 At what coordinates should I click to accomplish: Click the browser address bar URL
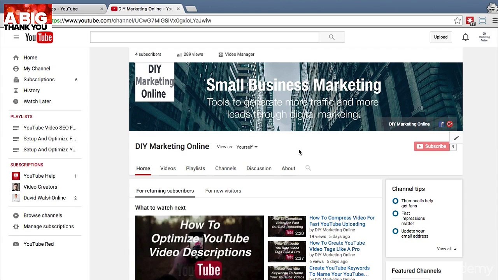coord(132,21)
